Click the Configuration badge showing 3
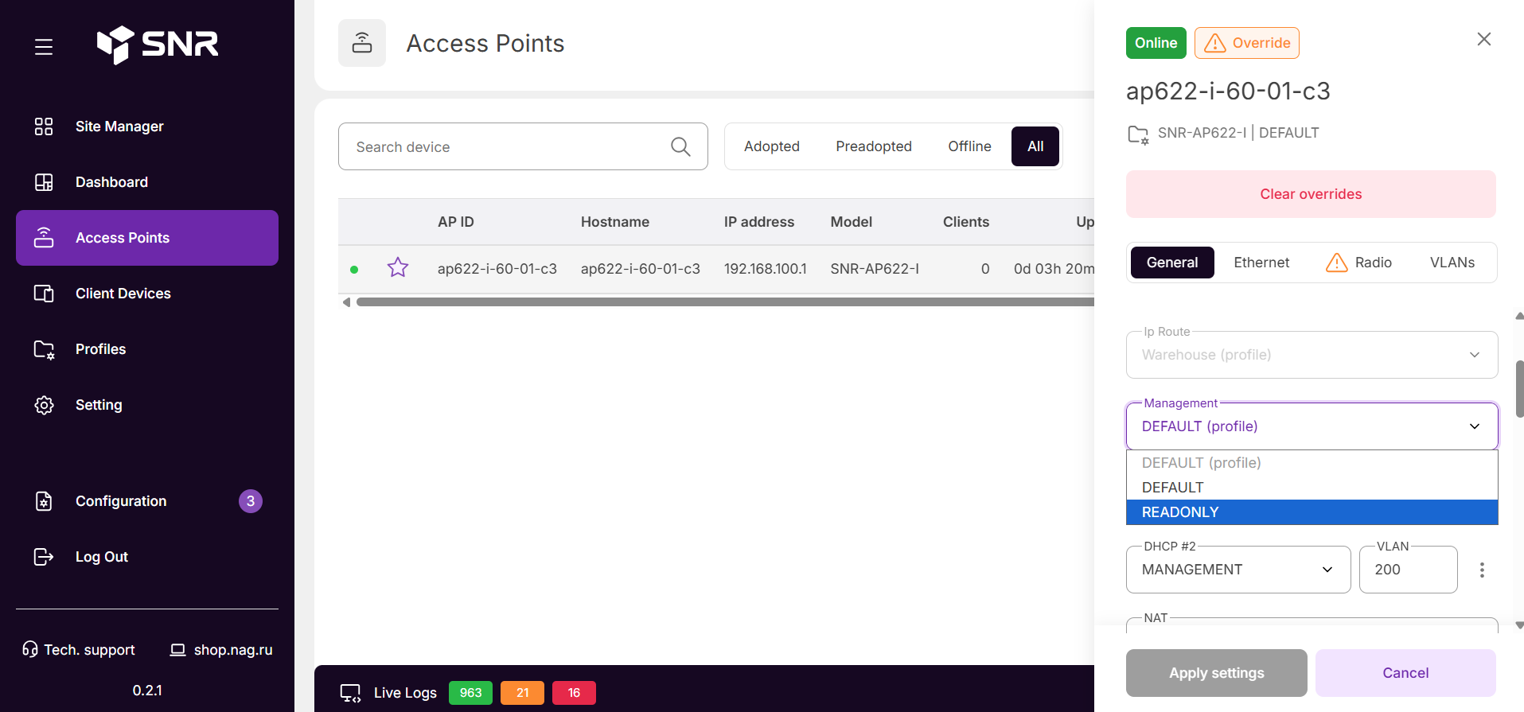Screen dimensions: 1524x712 pyautogui.click(x=251, y=501)
